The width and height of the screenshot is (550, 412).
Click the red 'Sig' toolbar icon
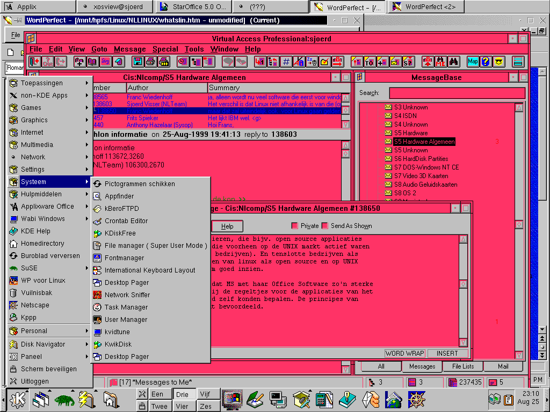[x=106, y=62]
